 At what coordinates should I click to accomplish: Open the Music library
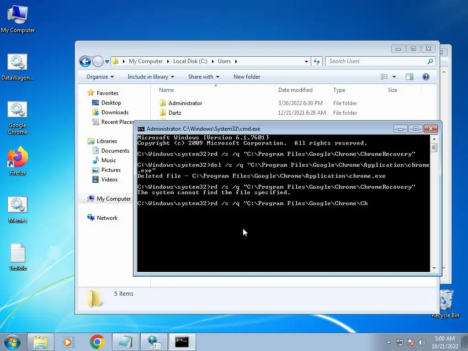(x=104, y=160)
